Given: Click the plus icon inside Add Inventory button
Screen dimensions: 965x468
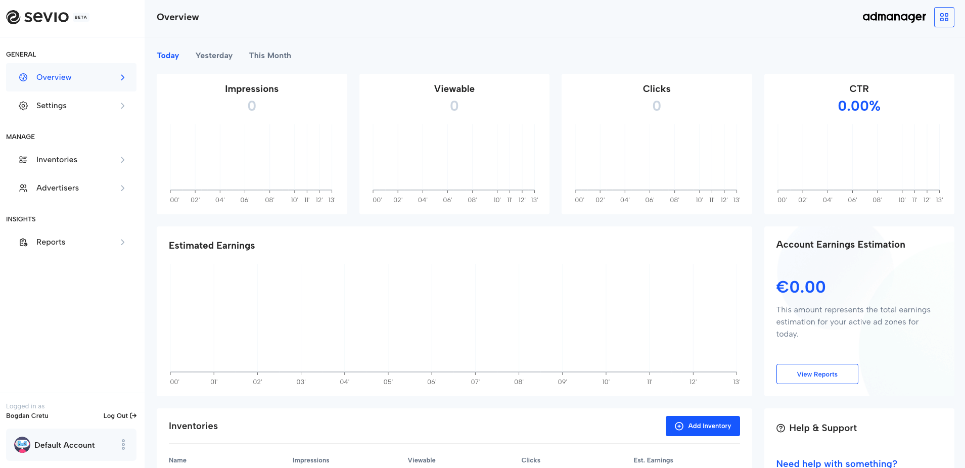Looking at the screenshot, I should [678, 426].
